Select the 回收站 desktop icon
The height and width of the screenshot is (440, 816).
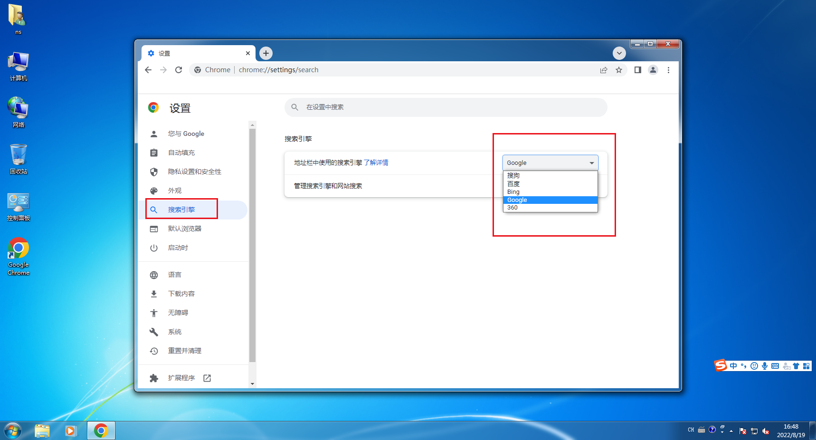pos(19,159)
